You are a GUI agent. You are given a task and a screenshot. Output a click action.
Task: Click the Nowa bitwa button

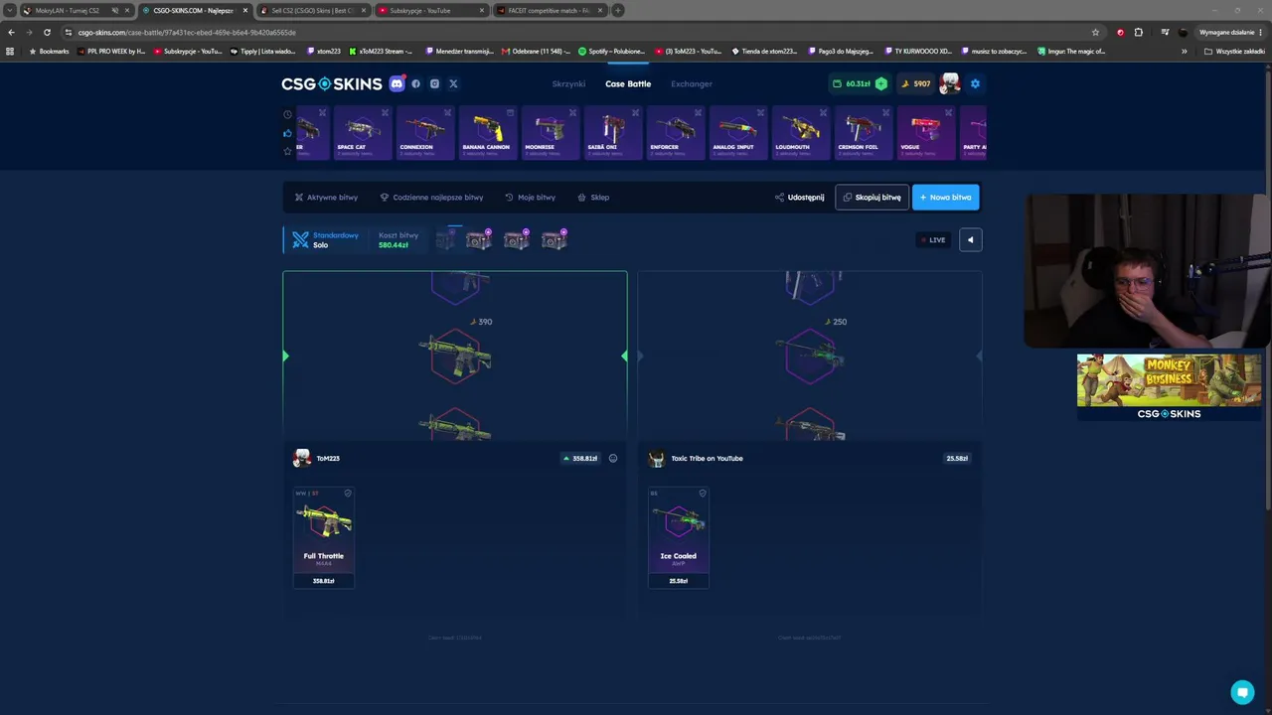[945, 197]
